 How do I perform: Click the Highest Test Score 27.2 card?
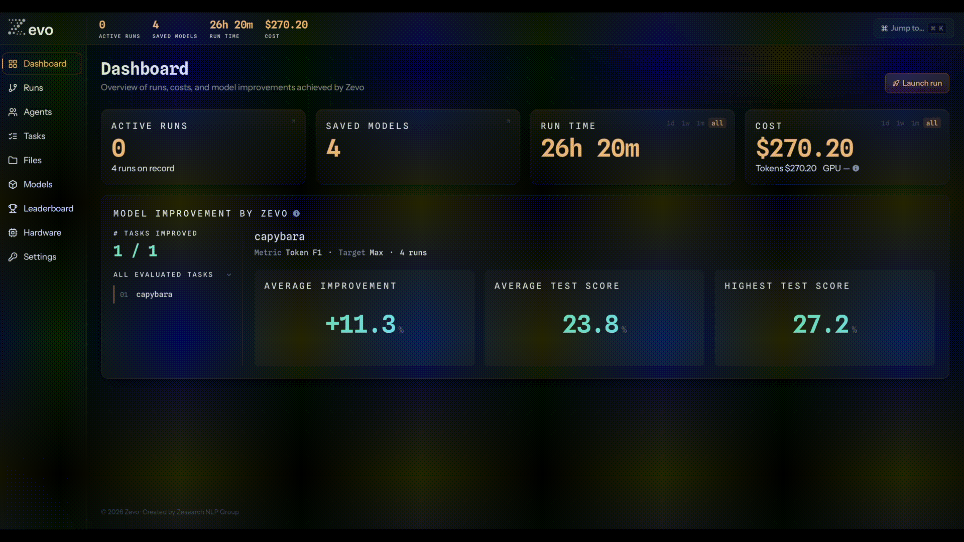[x=824, y=318]
